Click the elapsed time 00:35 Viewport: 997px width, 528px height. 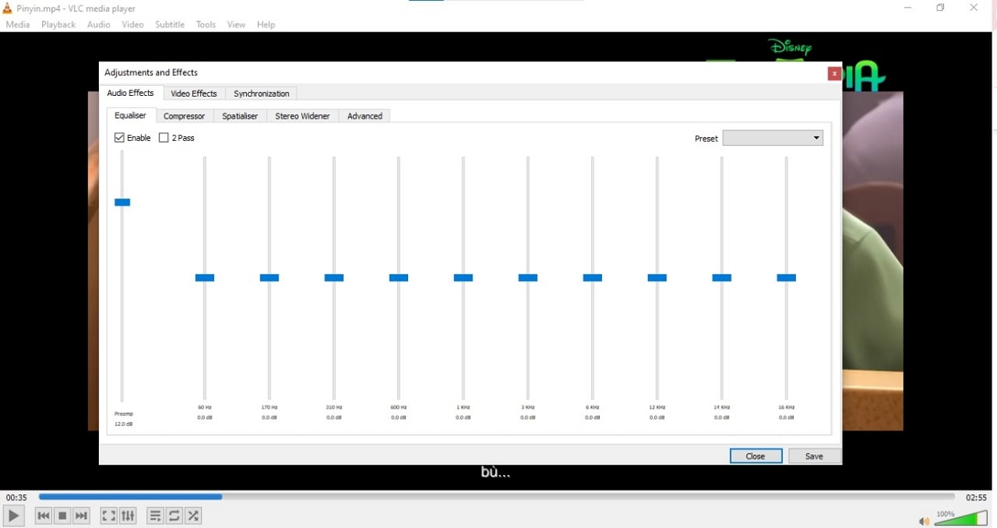coord(17,497)
